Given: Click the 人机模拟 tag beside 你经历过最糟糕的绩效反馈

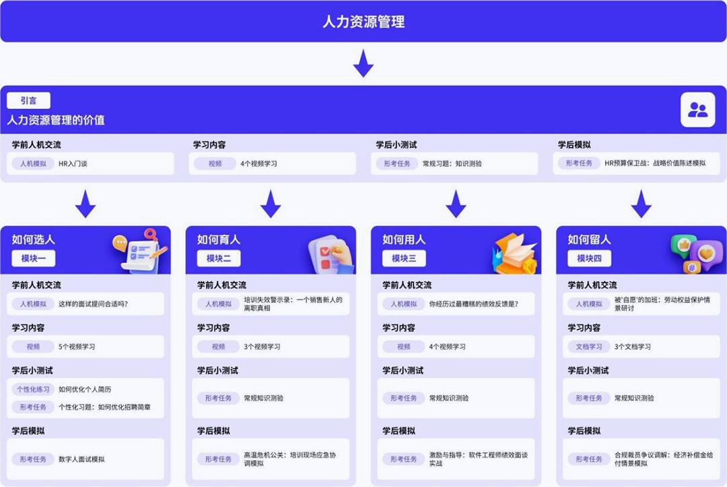Looking at the screenshot, I should click(x=404, y=304).
